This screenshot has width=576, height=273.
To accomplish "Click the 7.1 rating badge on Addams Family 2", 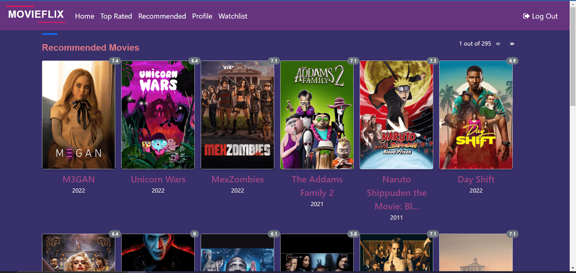I will click(354, 61).
